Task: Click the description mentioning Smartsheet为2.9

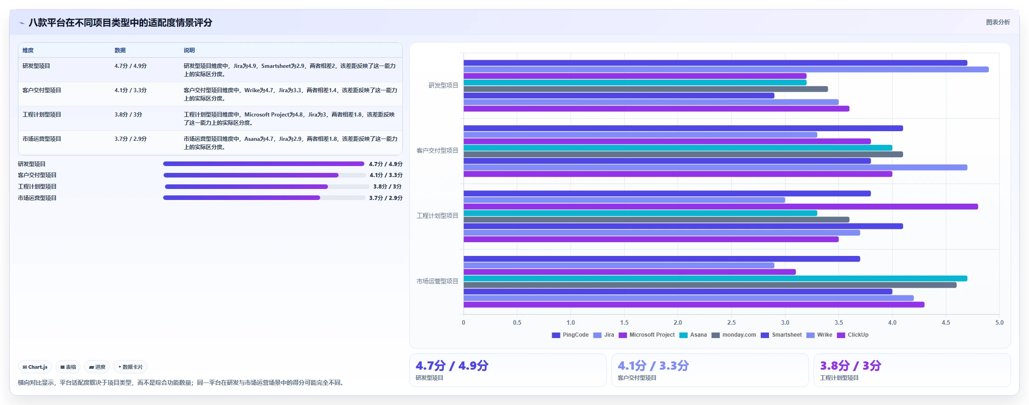Action: 290,70
